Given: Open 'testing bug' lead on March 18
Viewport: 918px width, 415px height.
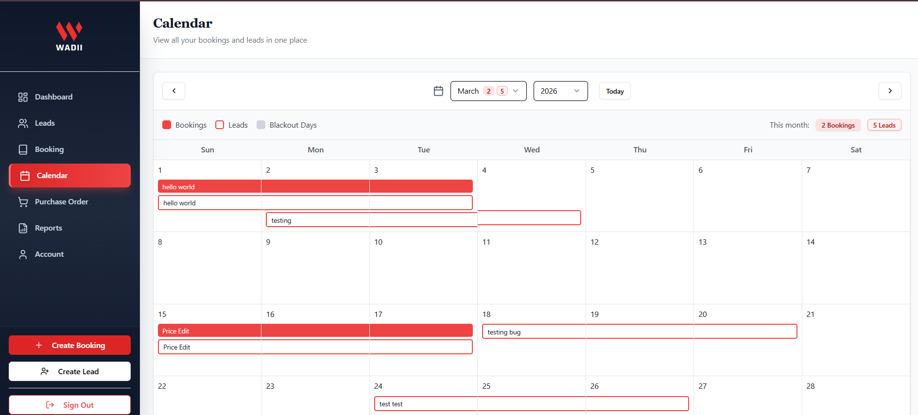Looking at the screenshot, I should [x=640, y=332].
